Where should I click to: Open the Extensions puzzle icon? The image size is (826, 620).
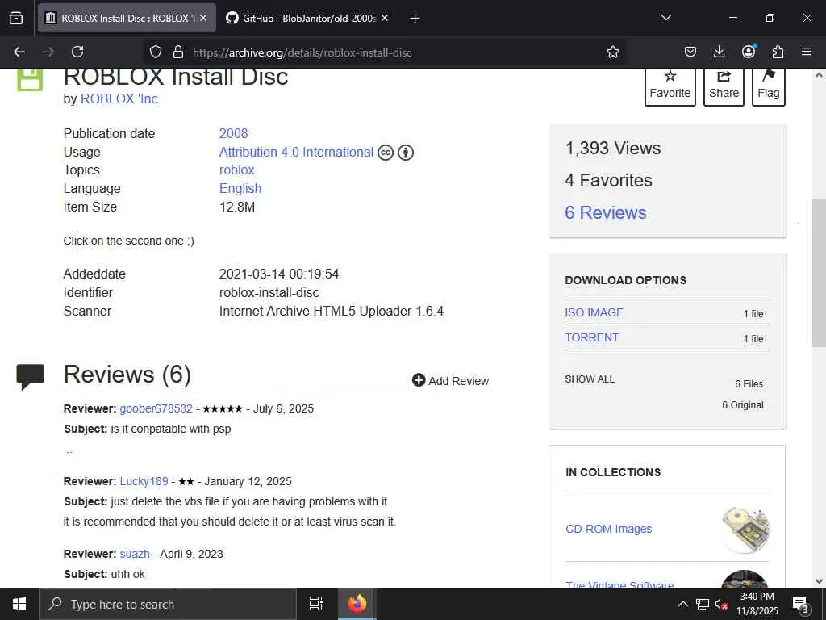pos(778,52)
